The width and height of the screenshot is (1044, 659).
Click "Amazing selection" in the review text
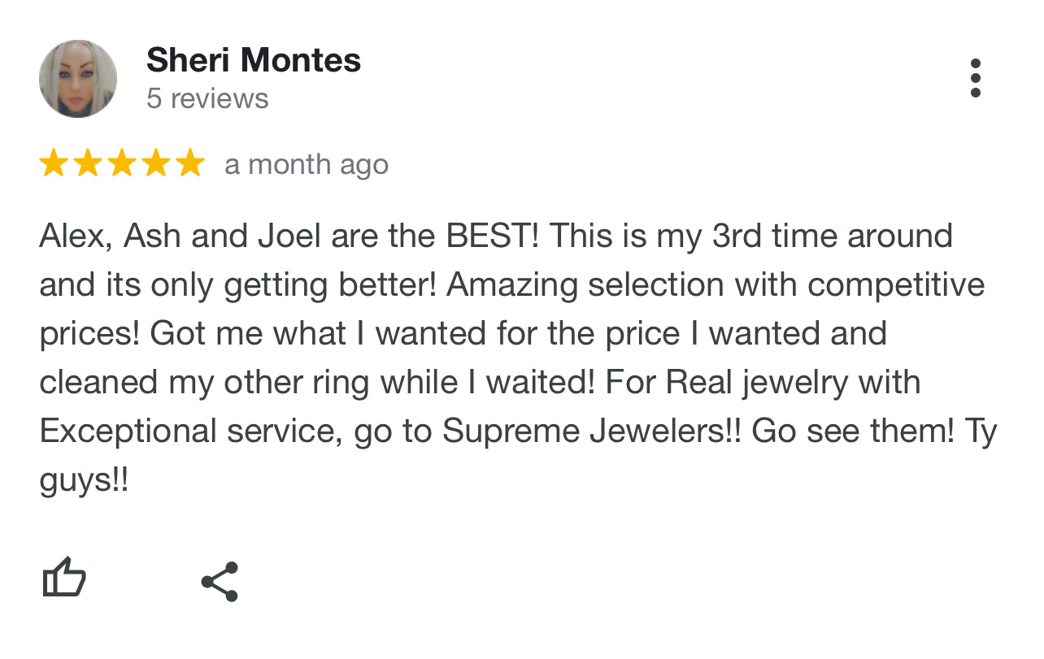pos(585,285)
